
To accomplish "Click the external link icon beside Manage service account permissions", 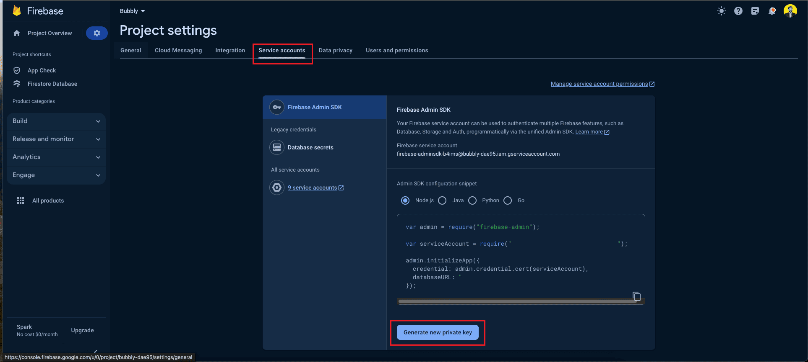I will [652, 84].
